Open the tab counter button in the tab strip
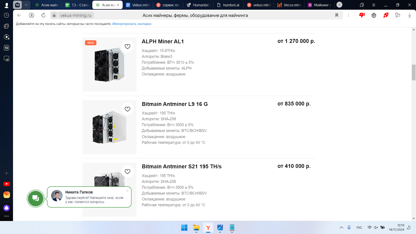This screenshot has width=416, height=234. tap(17, 5)
